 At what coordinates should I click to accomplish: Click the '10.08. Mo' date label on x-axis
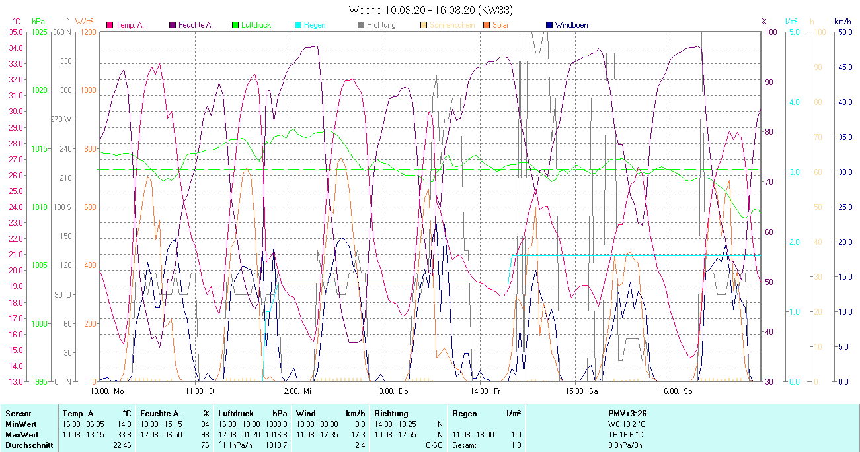pos(107,391)
